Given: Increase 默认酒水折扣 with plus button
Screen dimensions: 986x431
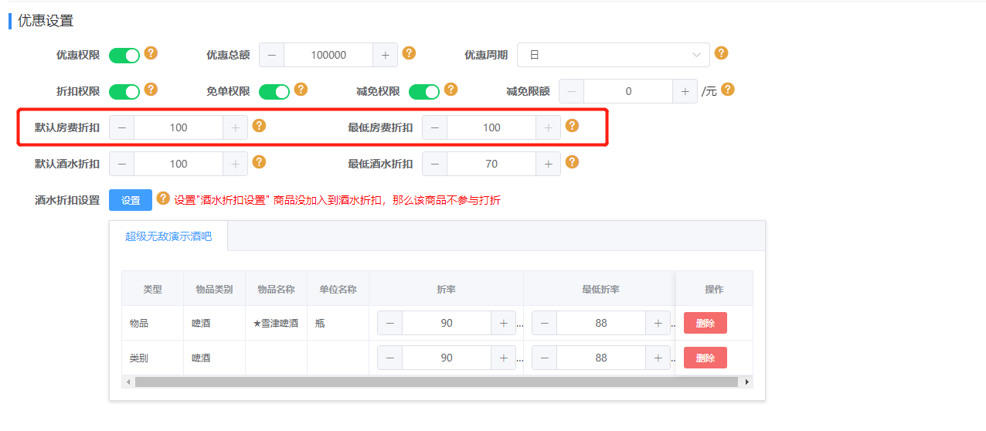Looking at the screenshot, I should [235, 164].
